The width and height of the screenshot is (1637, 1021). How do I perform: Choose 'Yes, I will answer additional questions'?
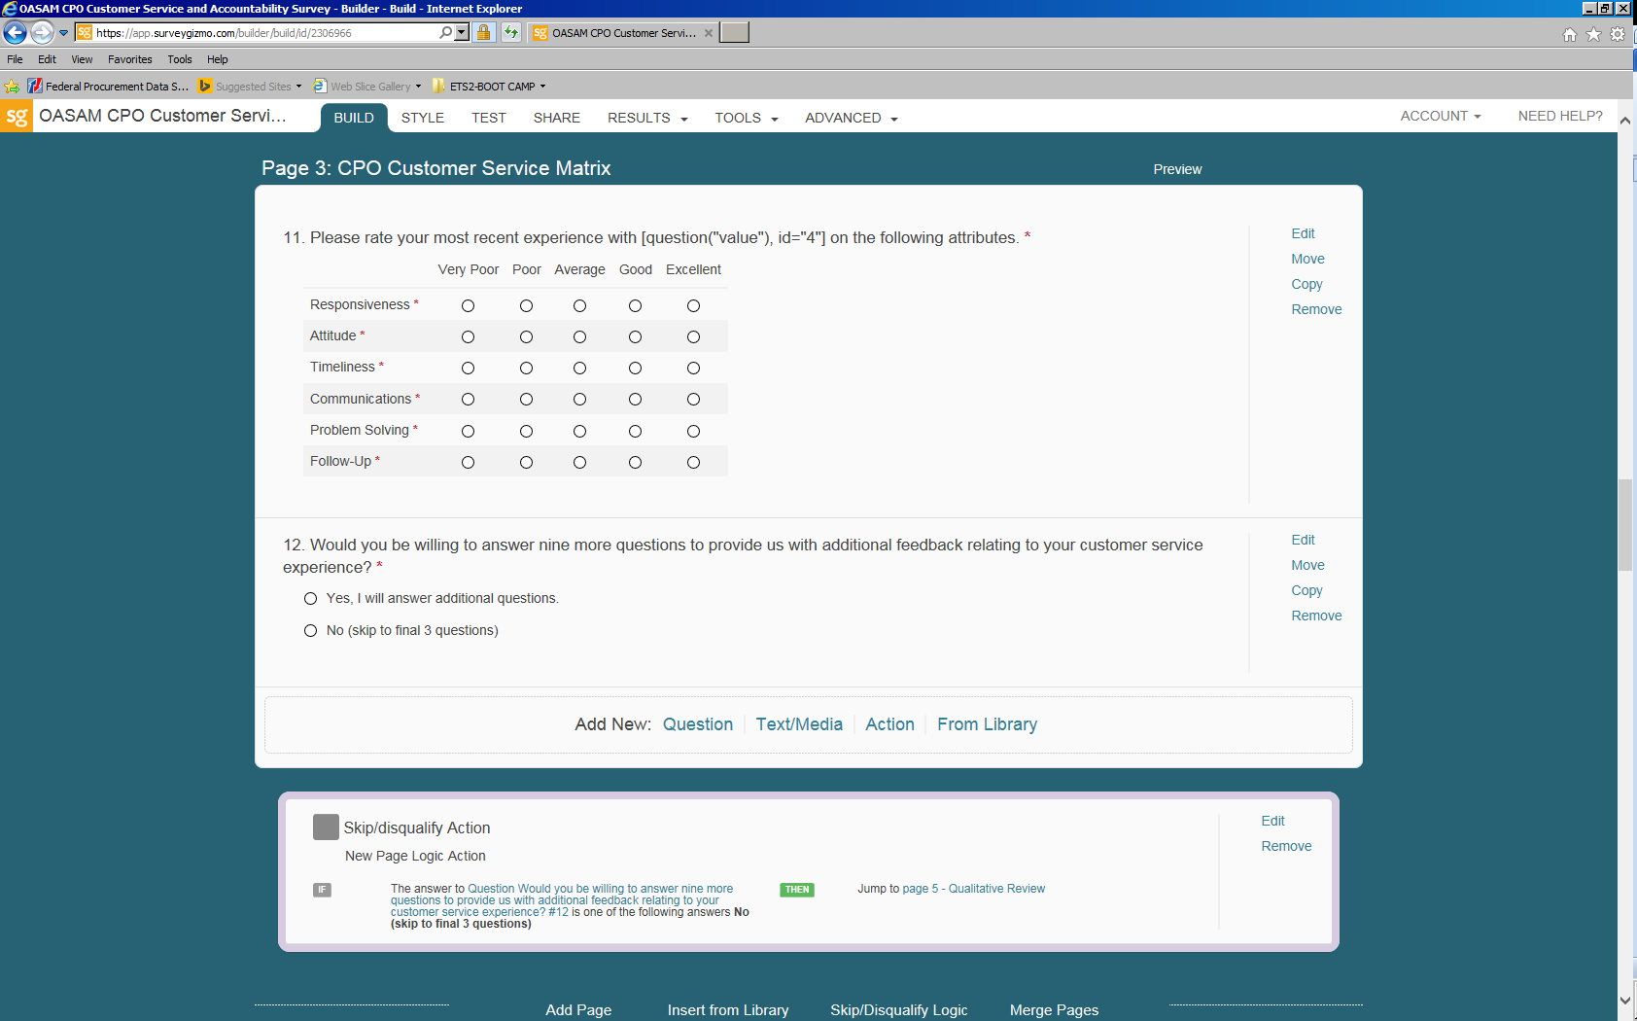[310, 598]
